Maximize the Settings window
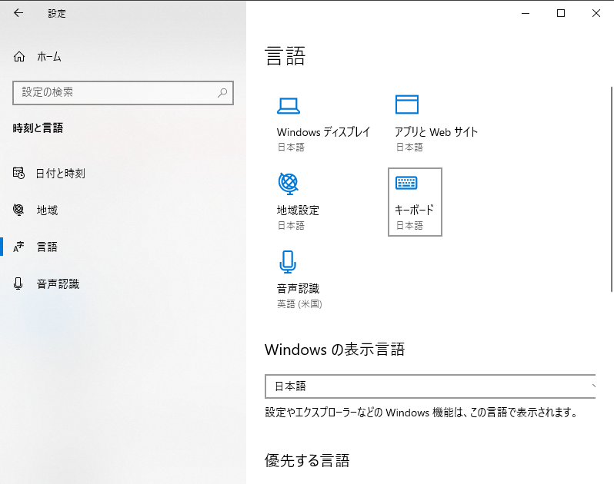Viewport: 614px width, 484px height. pos(561,13)
